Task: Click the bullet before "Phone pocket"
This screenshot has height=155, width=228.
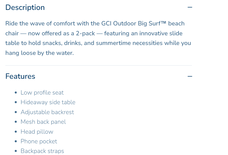Action: (x=16, y=142)
